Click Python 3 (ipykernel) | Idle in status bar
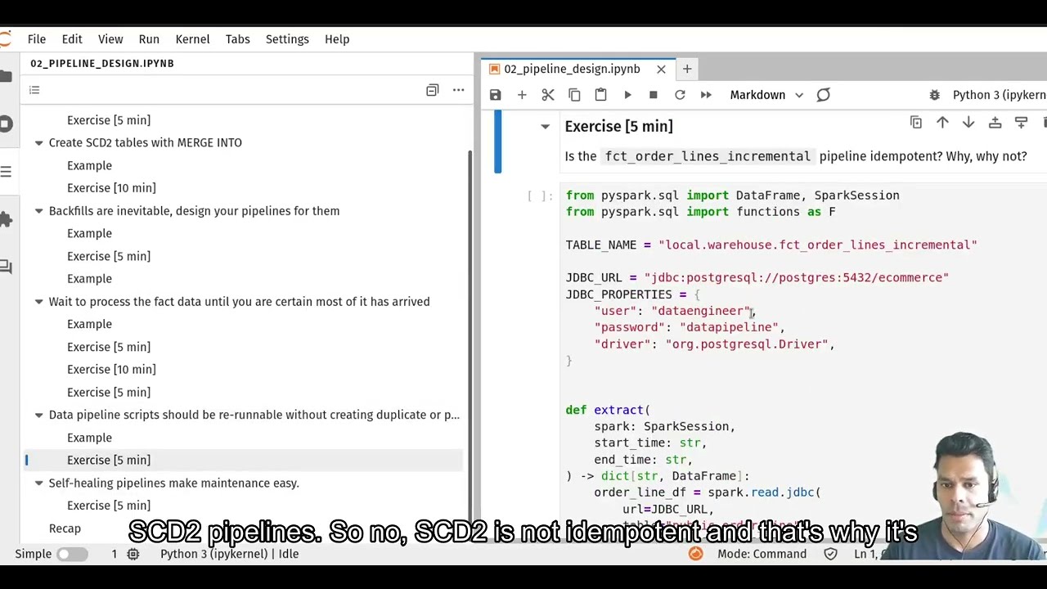The image size is (1047, 589). tap(229, 554)
